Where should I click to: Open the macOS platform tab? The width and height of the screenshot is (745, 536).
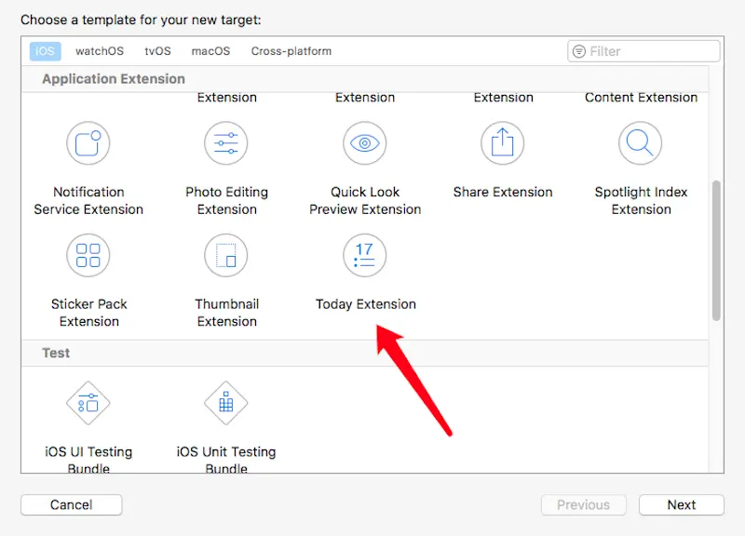210,51
